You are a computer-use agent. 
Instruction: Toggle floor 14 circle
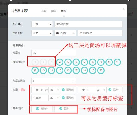(52, 70)
